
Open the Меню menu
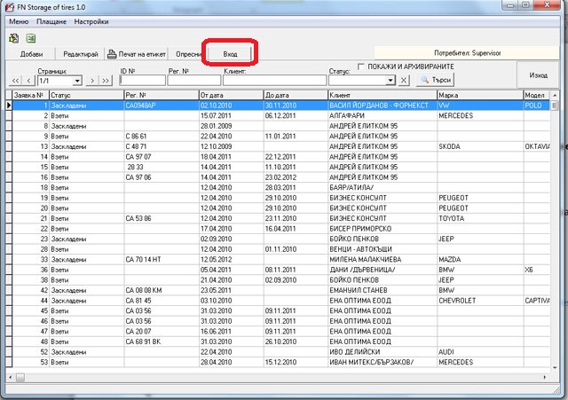click(x=19, y=20)
